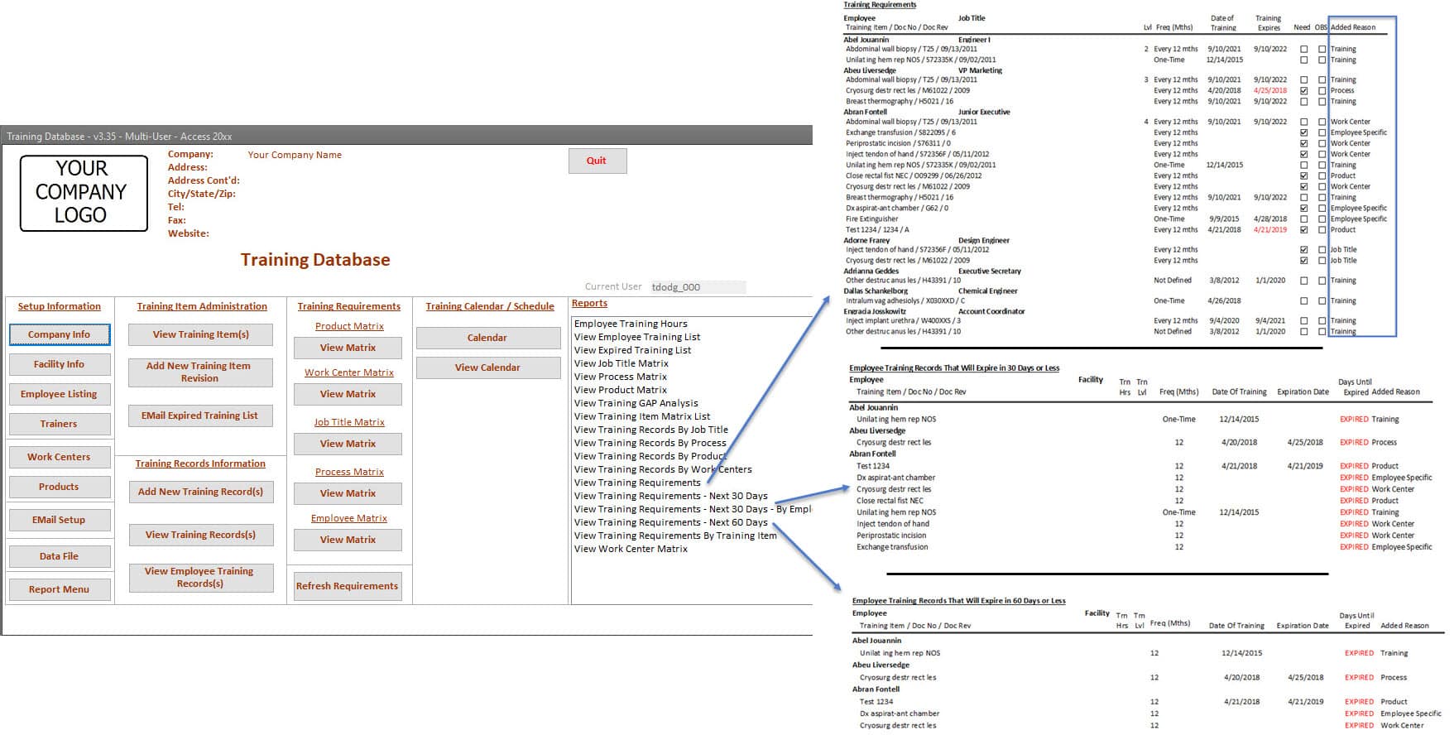Toggle Need checkbox for Close rectal fist NEC row
Viewport: 1454px width, 735px height.
1304,175
